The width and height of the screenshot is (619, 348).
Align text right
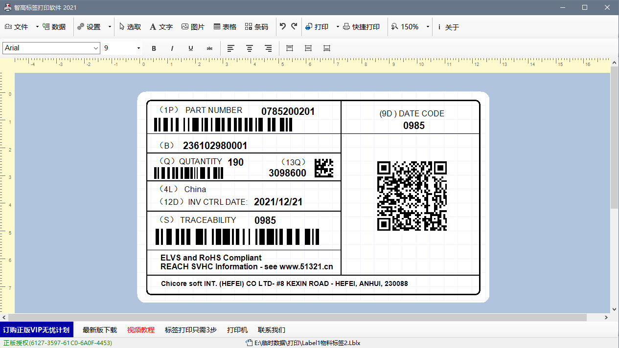[x=268, y=48]
